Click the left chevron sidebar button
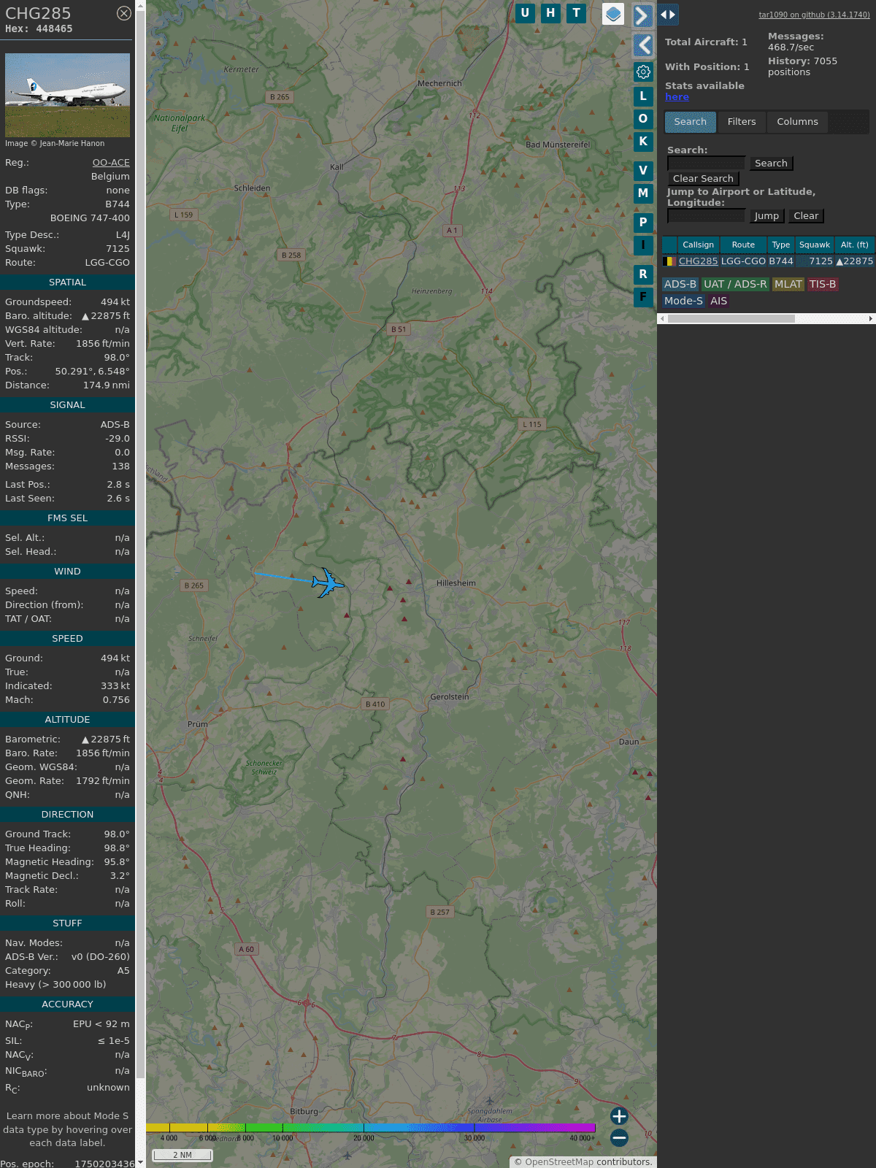This screenshot has height=1168, width=876. [x=642, y=45]
